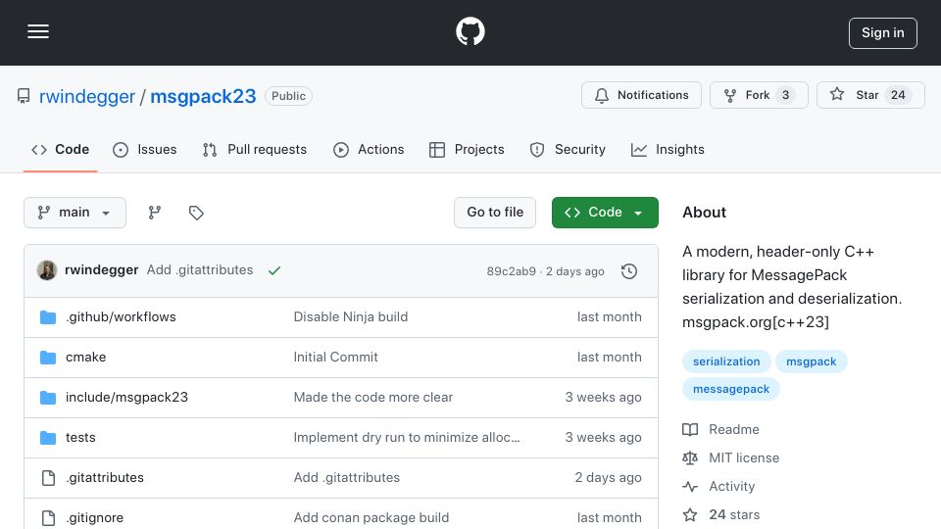Click folder icon beside include/msgpack23

tap(48, 398)
